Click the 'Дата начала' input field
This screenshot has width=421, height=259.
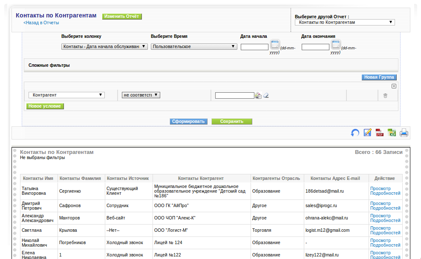point(254,47)
